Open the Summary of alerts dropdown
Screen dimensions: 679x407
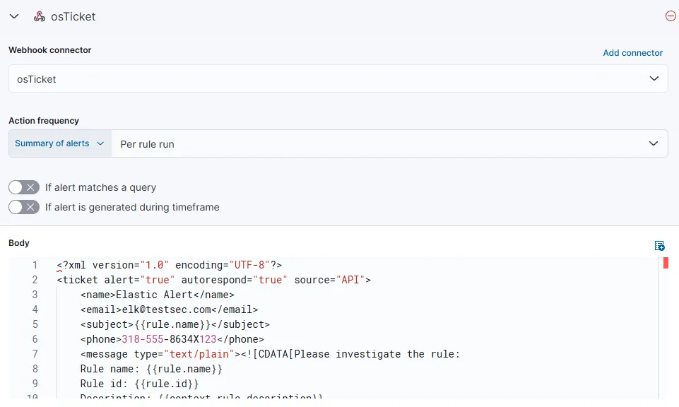pos(59,143)
